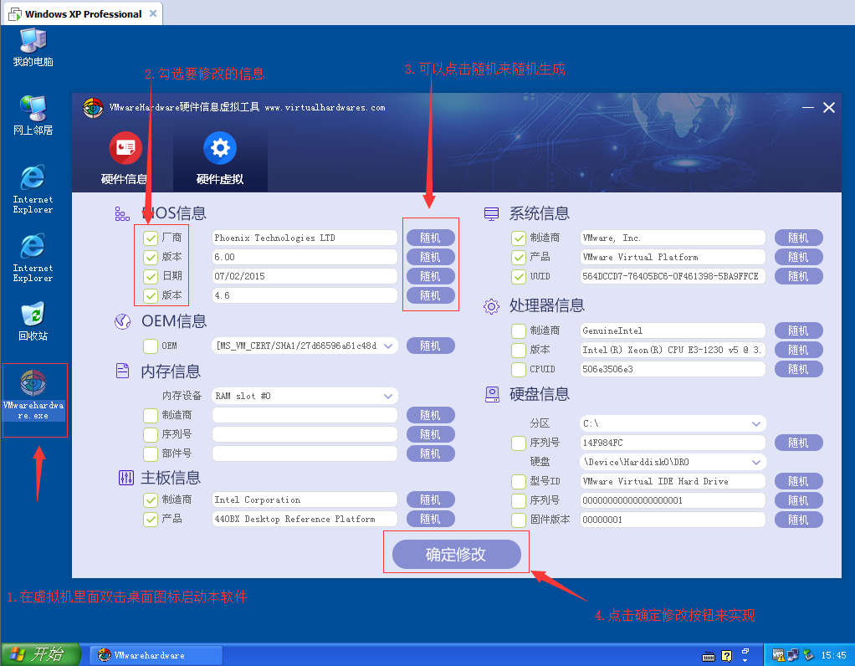Select the second Internet Explorer desktop icon
855x666 pixels.
click(x=33, y=258)
